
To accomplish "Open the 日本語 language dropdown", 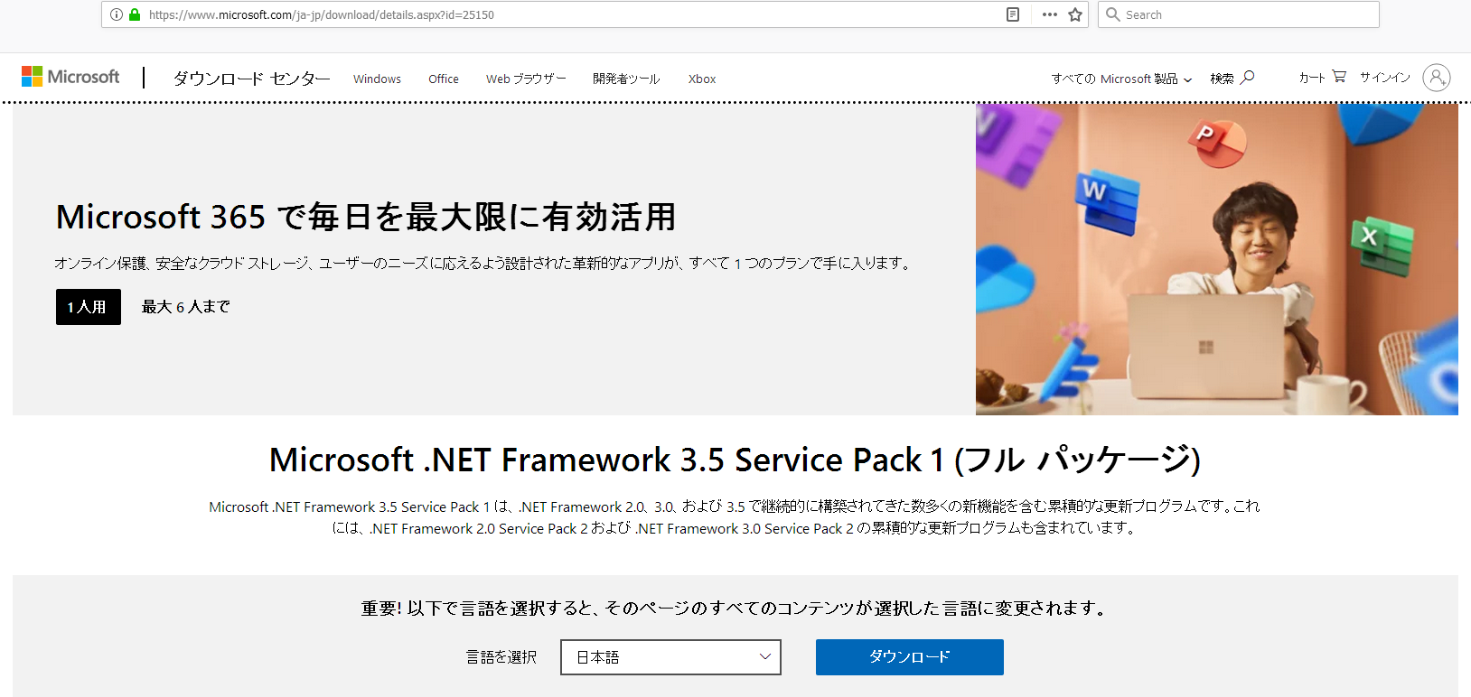I will point(670,657).
